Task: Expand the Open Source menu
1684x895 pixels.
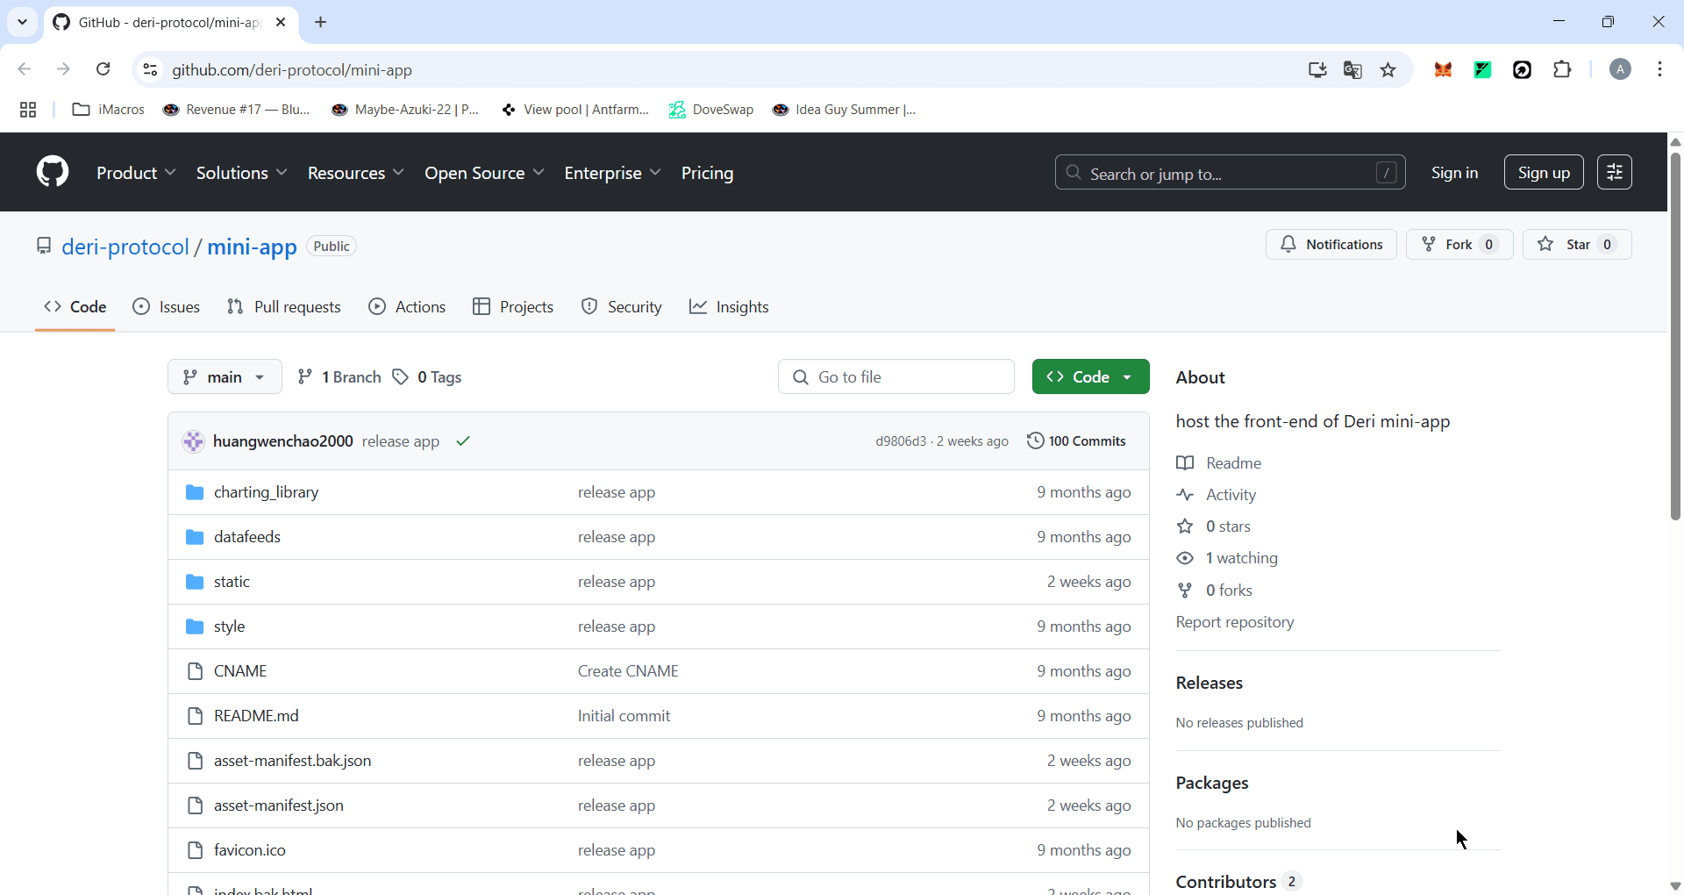Action: [x=484, y=173]
